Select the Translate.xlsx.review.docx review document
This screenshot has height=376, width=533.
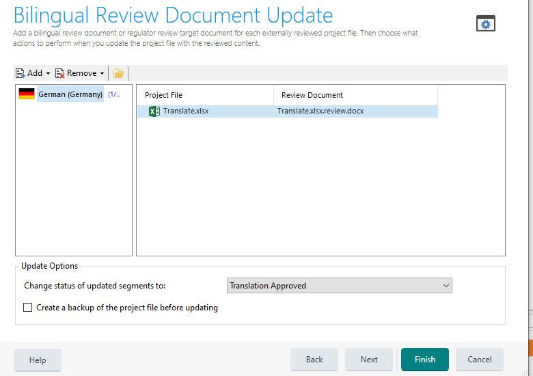tap(320, 111)
